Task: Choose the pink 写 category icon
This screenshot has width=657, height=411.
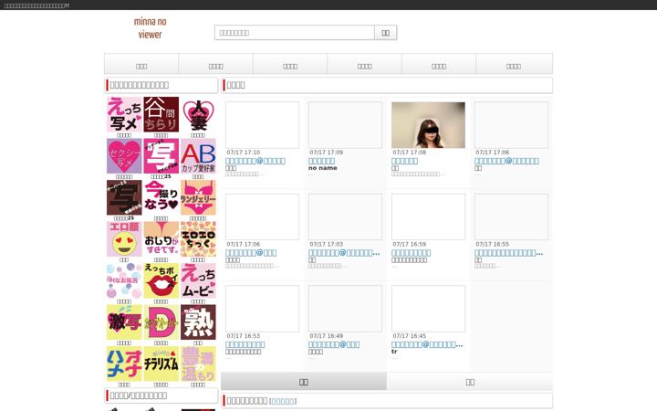Action: tap(161, 156)
